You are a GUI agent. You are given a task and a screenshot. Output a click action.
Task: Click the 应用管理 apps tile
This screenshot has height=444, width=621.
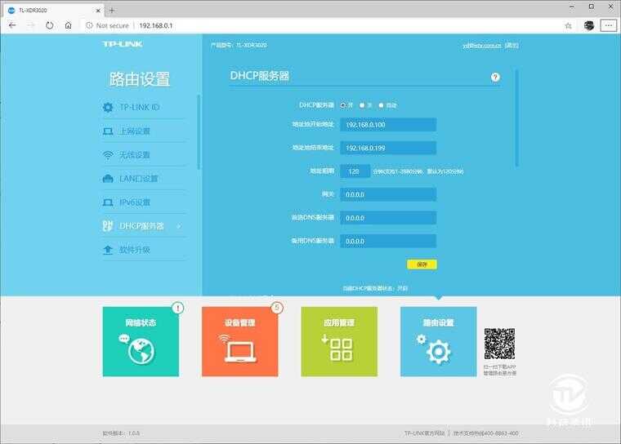[x=339, y=342]
